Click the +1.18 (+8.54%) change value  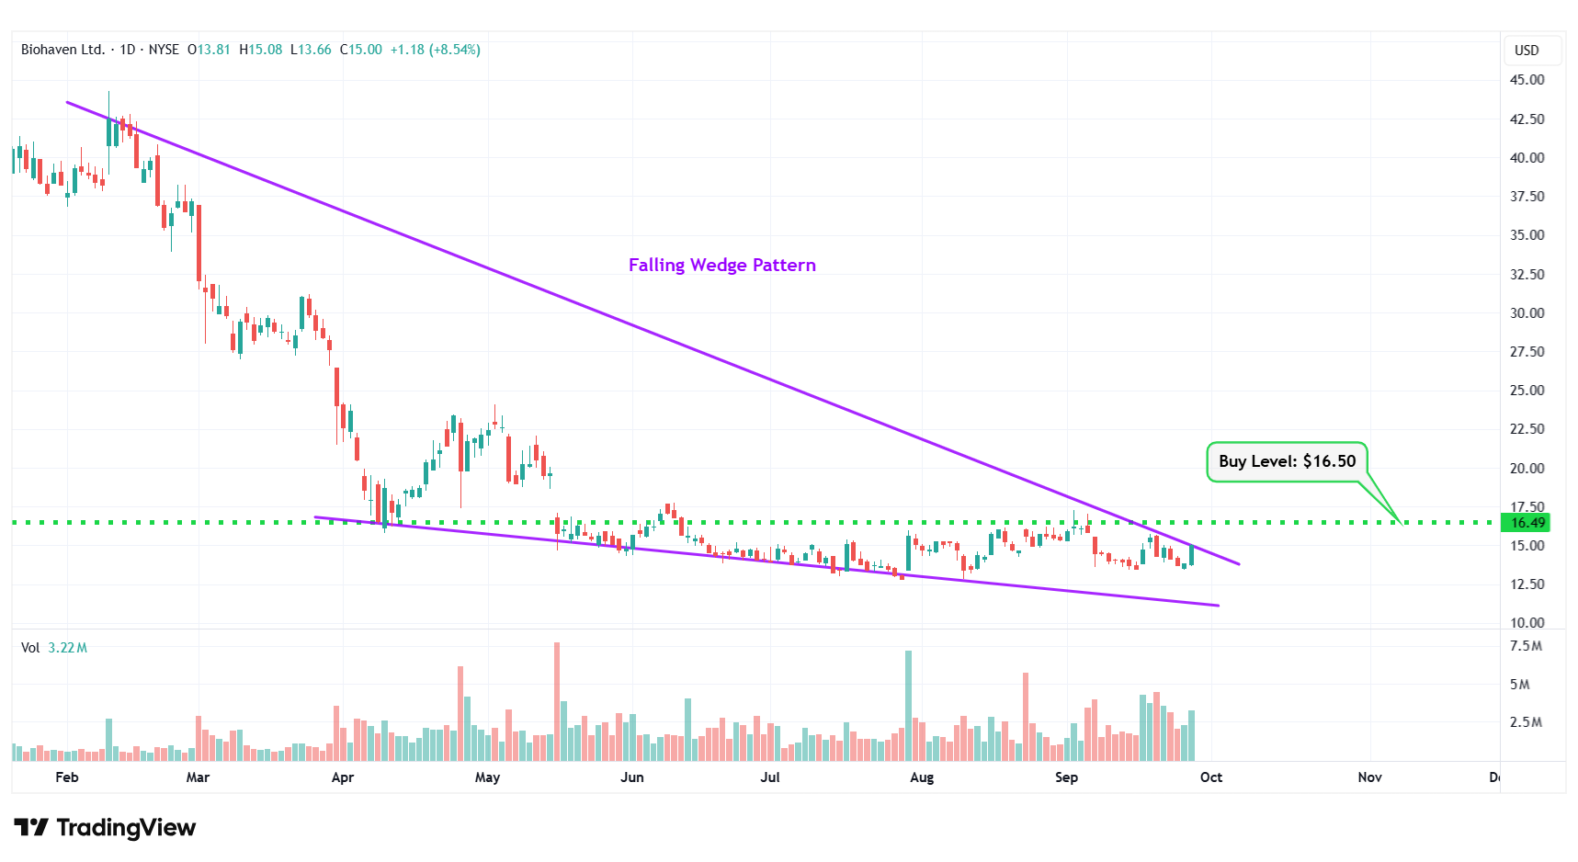click(435, 50)
